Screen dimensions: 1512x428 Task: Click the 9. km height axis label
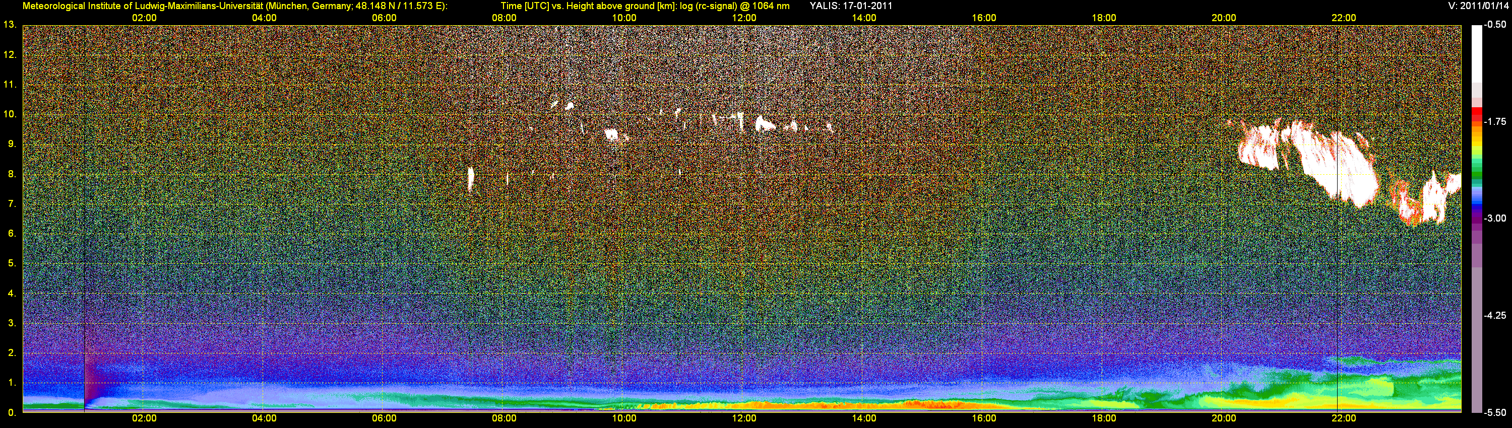point(12,144)
